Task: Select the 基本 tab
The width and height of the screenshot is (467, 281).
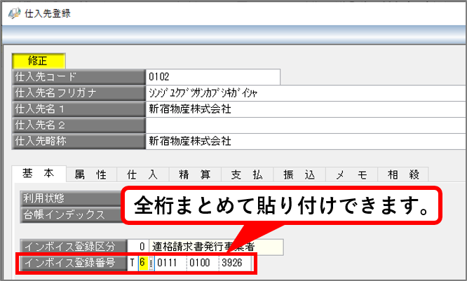Action: click(x=39, y=174)
